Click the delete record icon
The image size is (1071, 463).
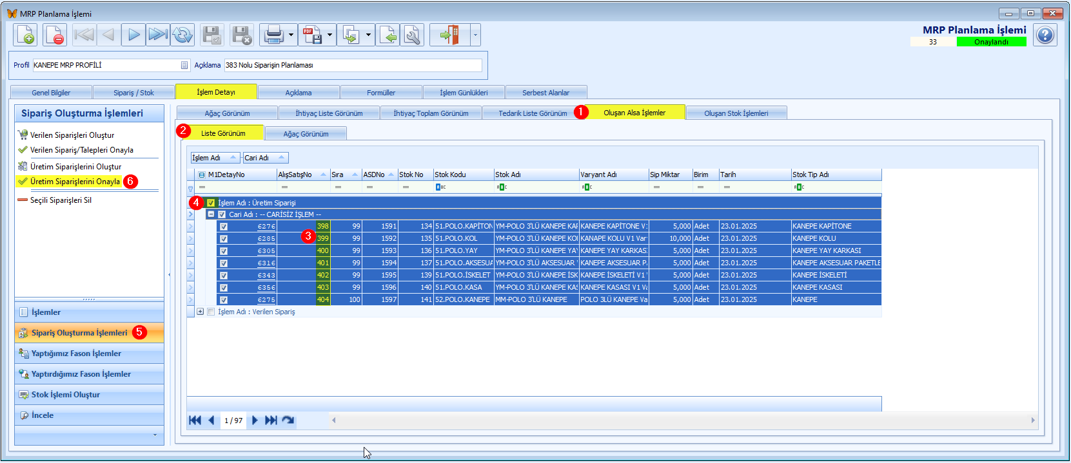tap(55, 35)
